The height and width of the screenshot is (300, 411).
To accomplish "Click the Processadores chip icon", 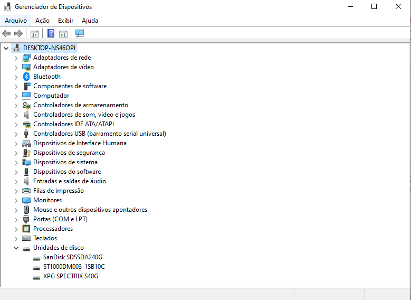I will point(26,229).
